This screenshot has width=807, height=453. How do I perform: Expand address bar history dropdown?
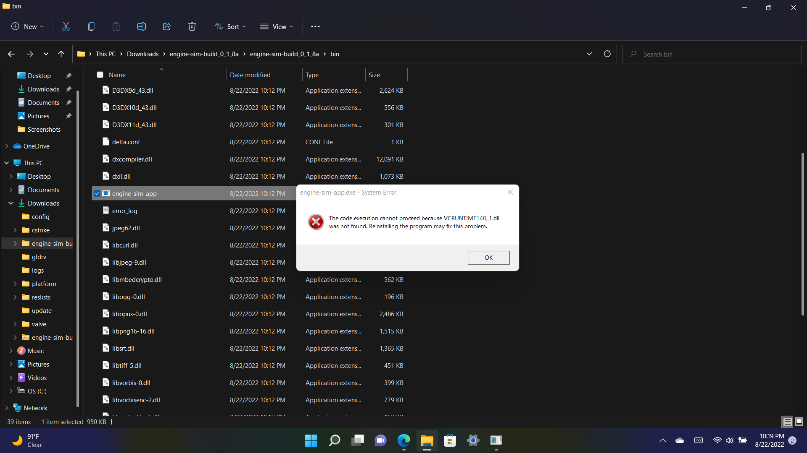point(589,54)
